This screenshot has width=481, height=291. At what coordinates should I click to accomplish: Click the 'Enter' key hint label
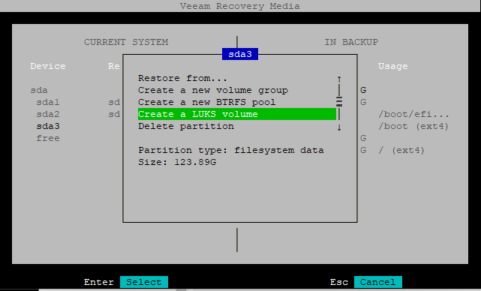[99, 282]
